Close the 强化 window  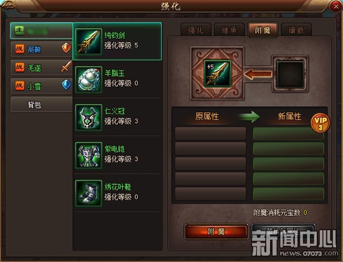click(336, 7)
